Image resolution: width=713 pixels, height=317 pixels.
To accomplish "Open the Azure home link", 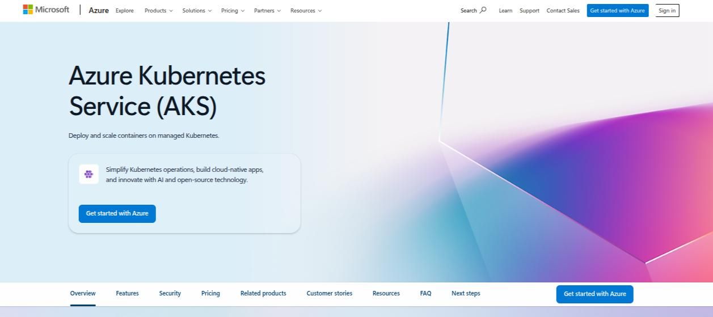I will point(99,10).
